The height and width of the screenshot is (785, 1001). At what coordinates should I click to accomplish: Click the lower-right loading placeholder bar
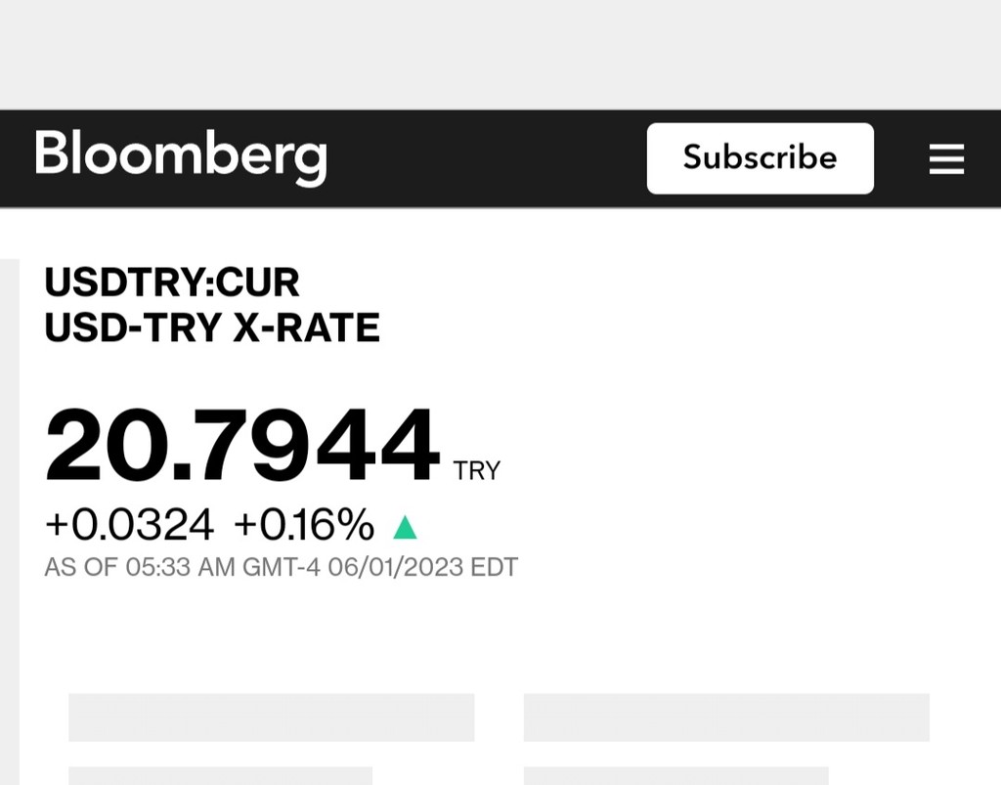(675, 776)
